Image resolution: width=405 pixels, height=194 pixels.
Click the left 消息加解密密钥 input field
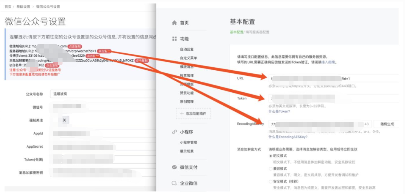pyautogui.click(x=103, y=173)
